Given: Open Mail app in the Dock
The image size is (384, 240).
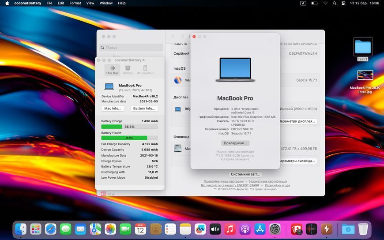Looking at the screenshot, I should 81,229.
